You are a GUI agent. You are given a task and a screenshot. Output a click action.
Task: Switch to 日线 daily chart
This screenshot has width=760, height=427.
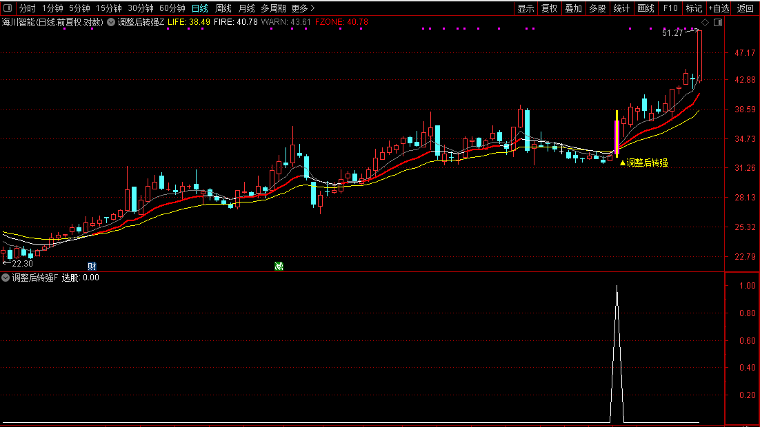coord(200,8)
